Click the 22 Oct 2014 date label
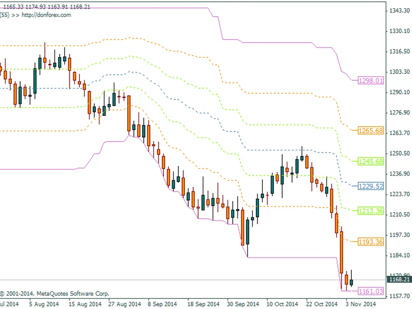This screenshot has width=412, height=309. [x=321, y=304]
